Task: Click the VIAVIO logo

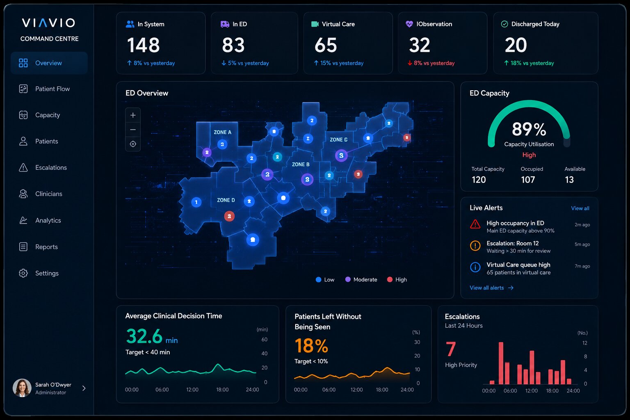Action: (x=49, y=23)
